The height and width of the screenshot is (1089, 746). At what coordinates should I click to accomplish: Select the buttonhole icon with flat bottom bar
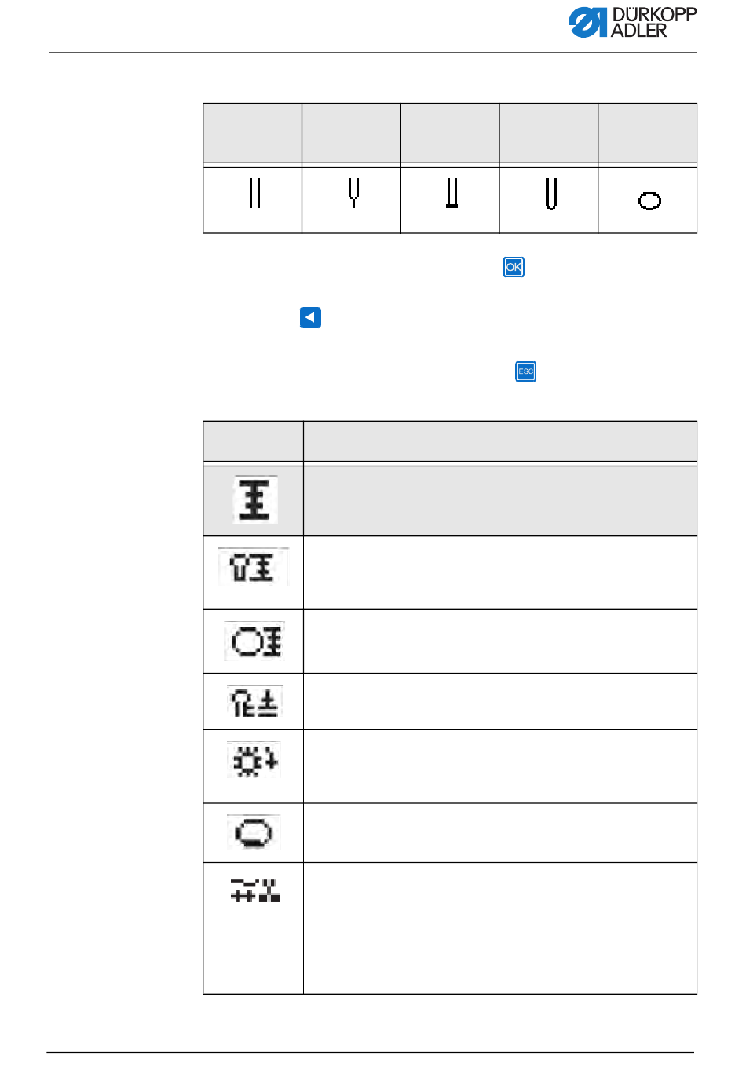click(x=452, y=192)
